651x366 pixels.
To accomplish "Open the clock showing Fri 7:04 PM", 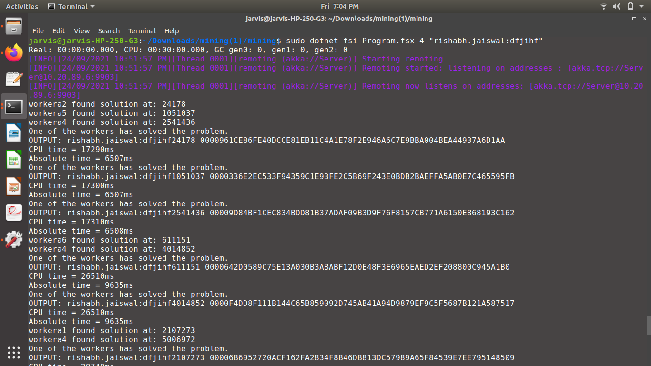I will pos(339,6).
